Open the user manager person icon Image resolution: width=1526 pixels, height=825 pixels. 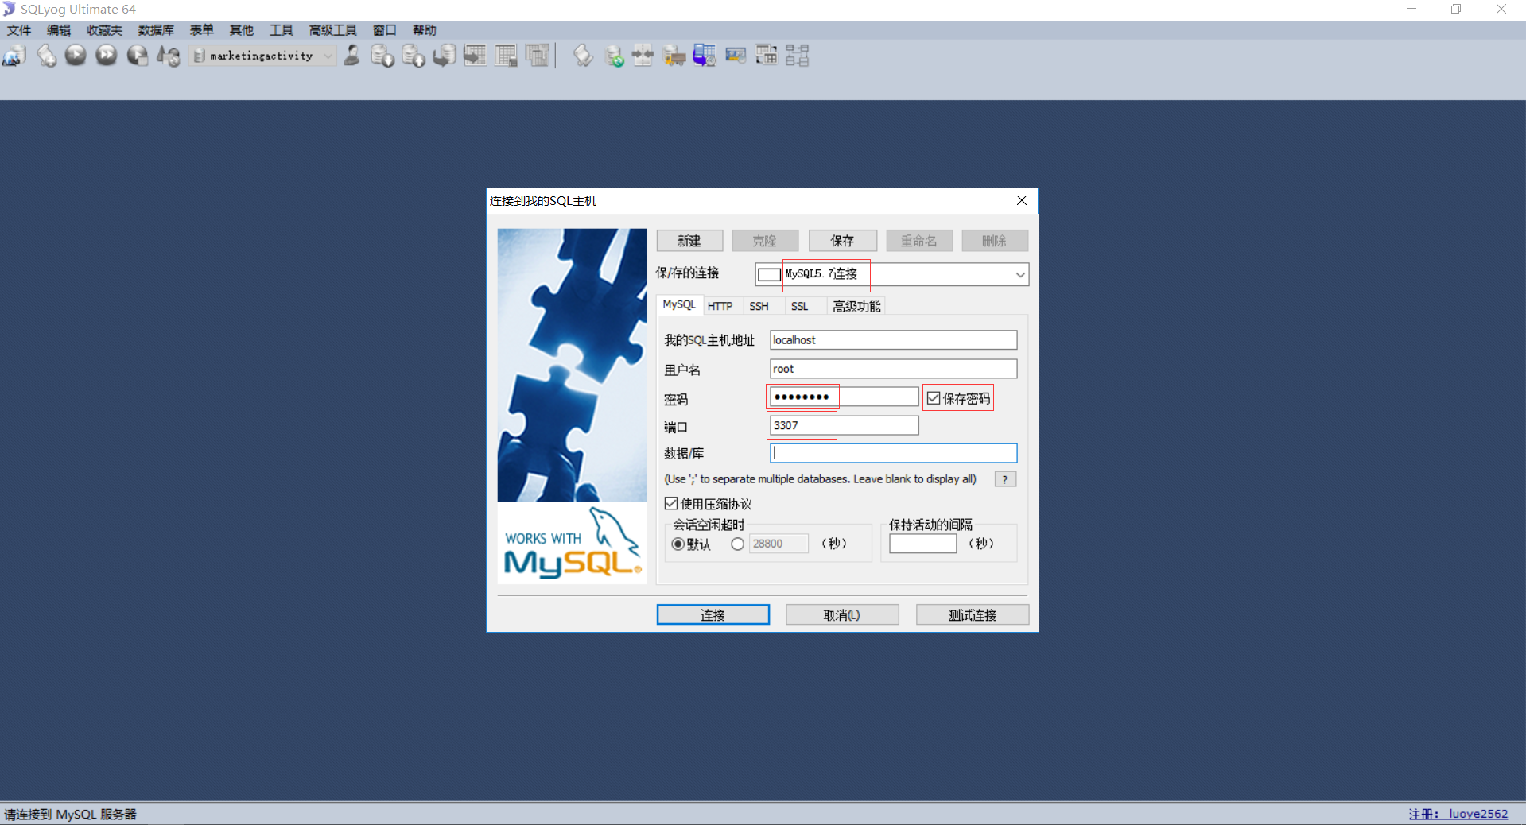point(351,56)
